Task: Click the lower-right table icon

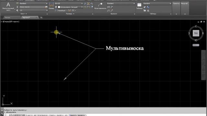Action: [x=148, y=11]
